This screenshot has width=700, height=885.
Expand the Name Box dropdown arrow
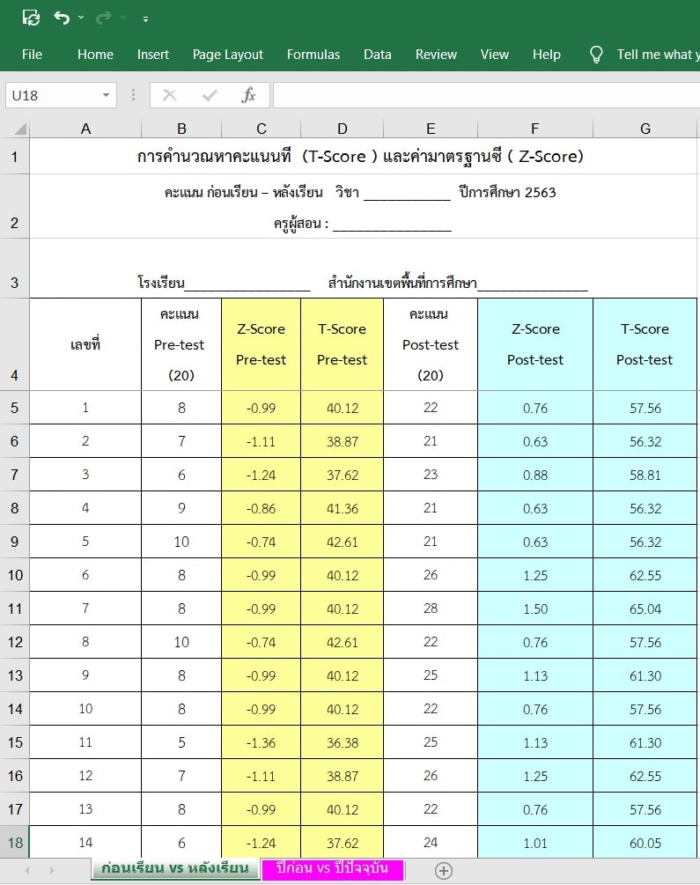coord(107,95)
